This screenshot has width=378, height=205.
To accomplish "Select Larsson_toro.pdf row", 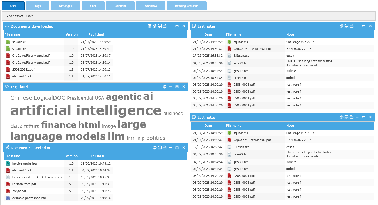I will point(58,184).
